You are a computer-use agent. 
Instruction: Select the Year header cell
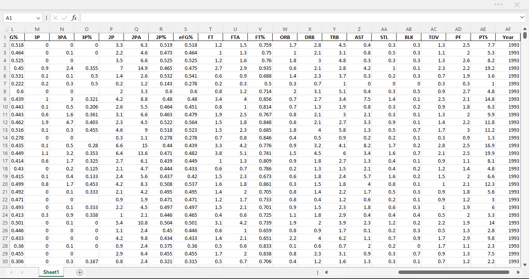[x=508, y=37]
